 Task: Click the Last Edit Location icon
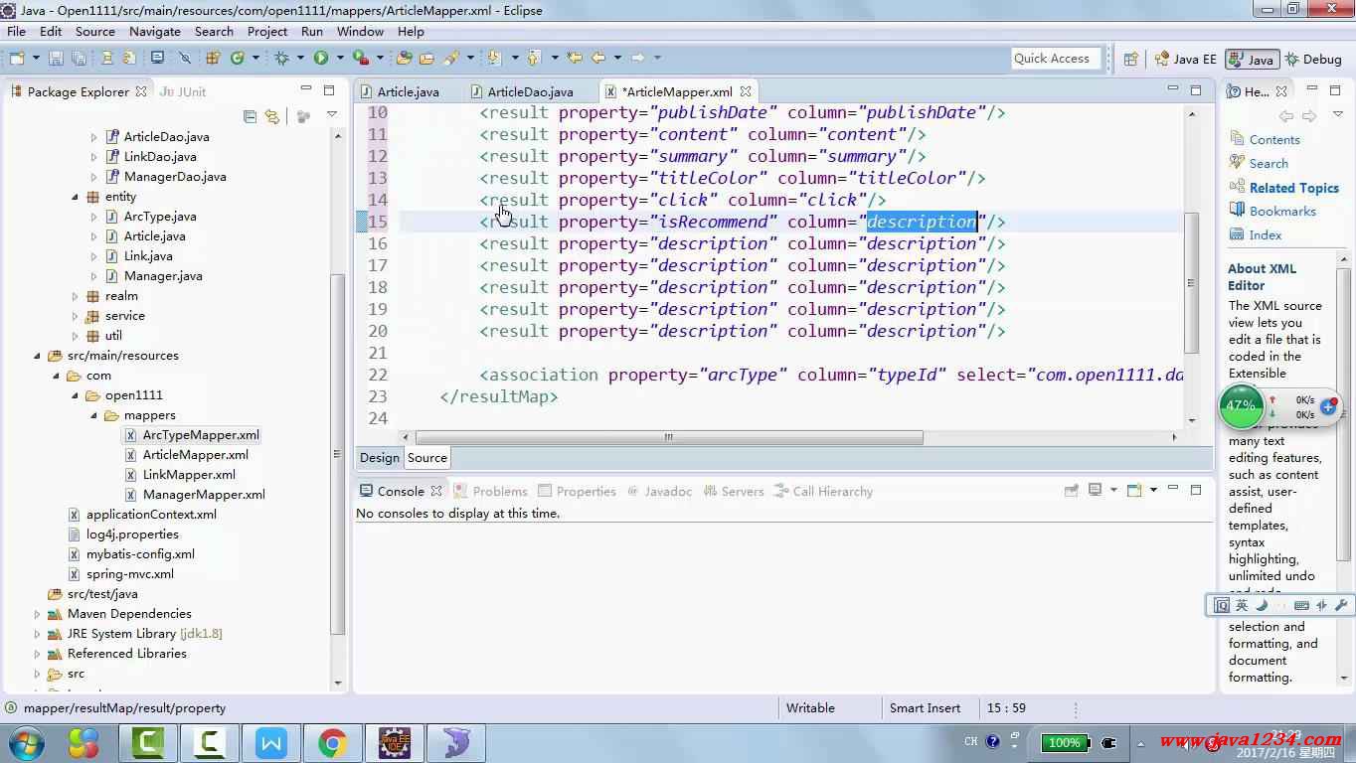pyautogui.click(x=575, y=59)
